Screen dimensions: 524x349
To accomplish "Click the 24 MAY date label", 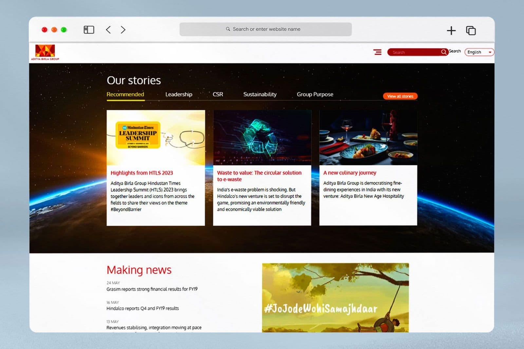I will point(113,283).
